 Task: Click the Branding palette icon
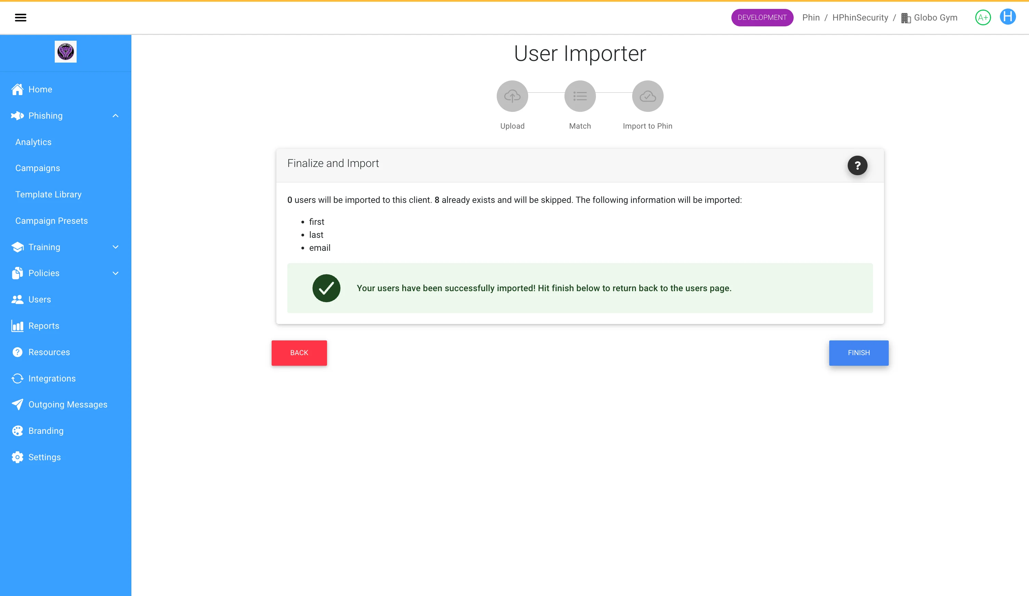(17, 431)
